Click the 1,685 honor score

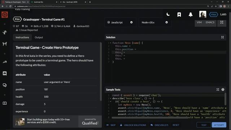[x=223, y=14]
